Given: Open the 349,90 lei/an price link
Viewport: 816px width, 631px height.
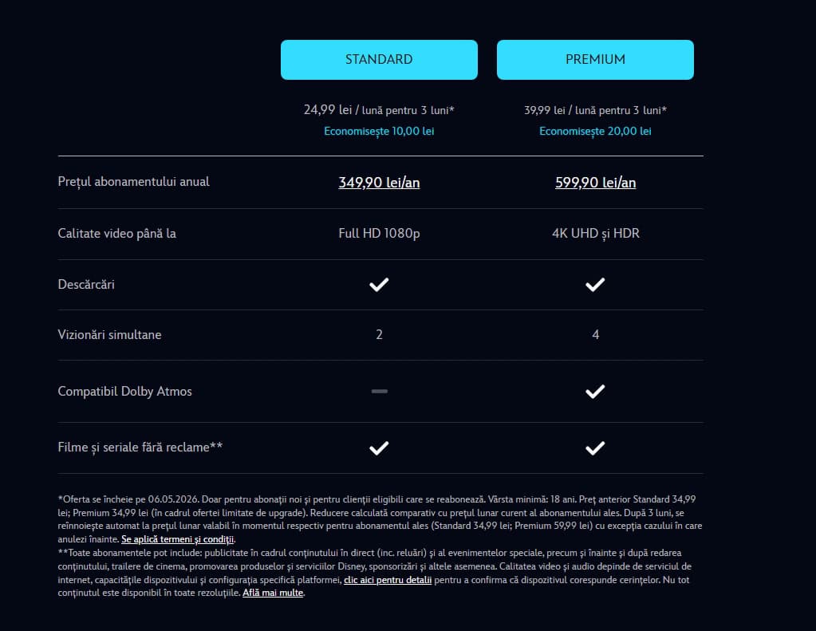Looking at the screenshot, I should coord(379,182).
